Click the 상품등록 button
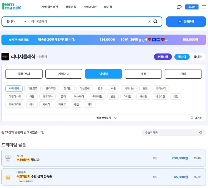This screenshot has width=208, height=188. [x=186, y=21]
